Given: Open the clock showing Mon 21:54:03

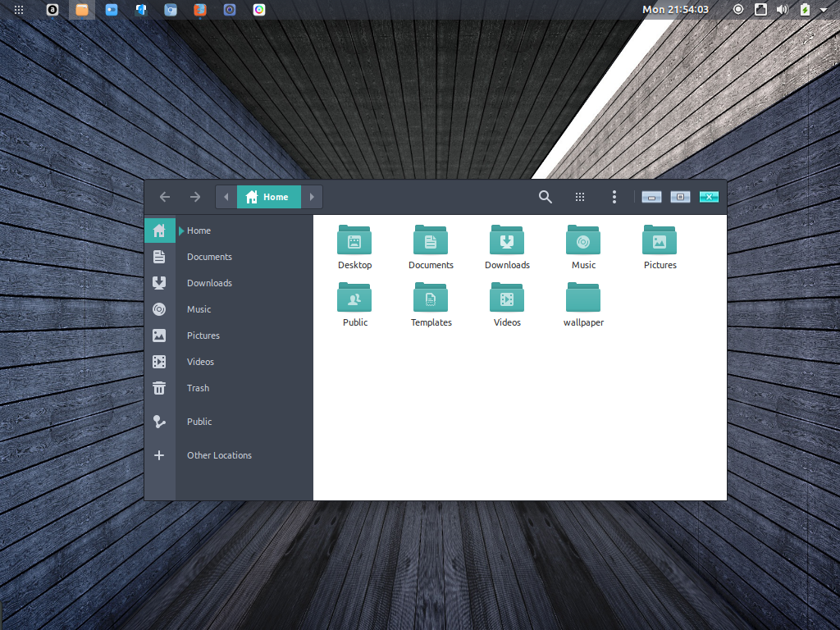Looking at the screenshot, I should click(x=676, y=10).
